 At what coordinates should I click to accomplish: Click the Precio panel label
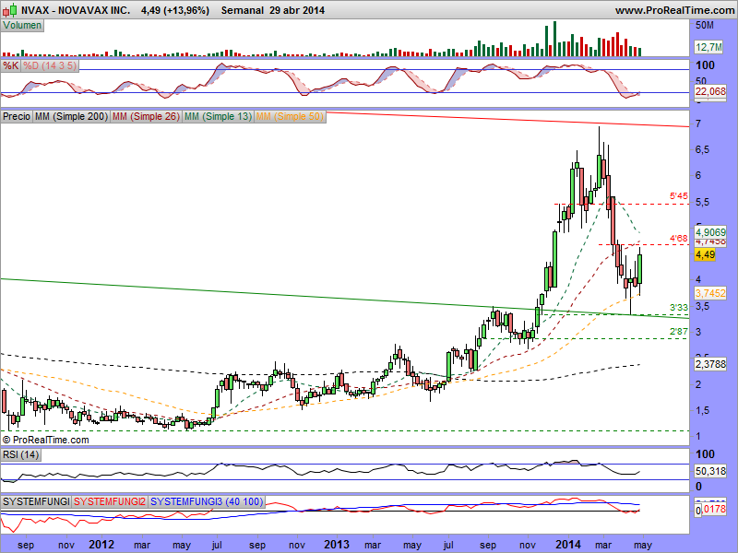click(x=17, y=116)
